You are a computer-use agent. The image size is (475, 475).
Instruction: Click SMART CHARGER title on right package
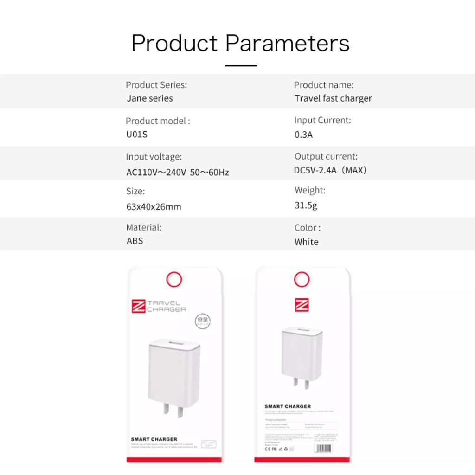point(288,406)
